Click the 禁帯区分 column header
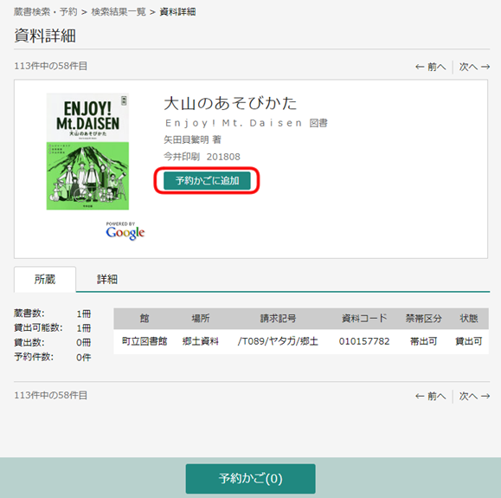501x498 pixels. [424, 319]
